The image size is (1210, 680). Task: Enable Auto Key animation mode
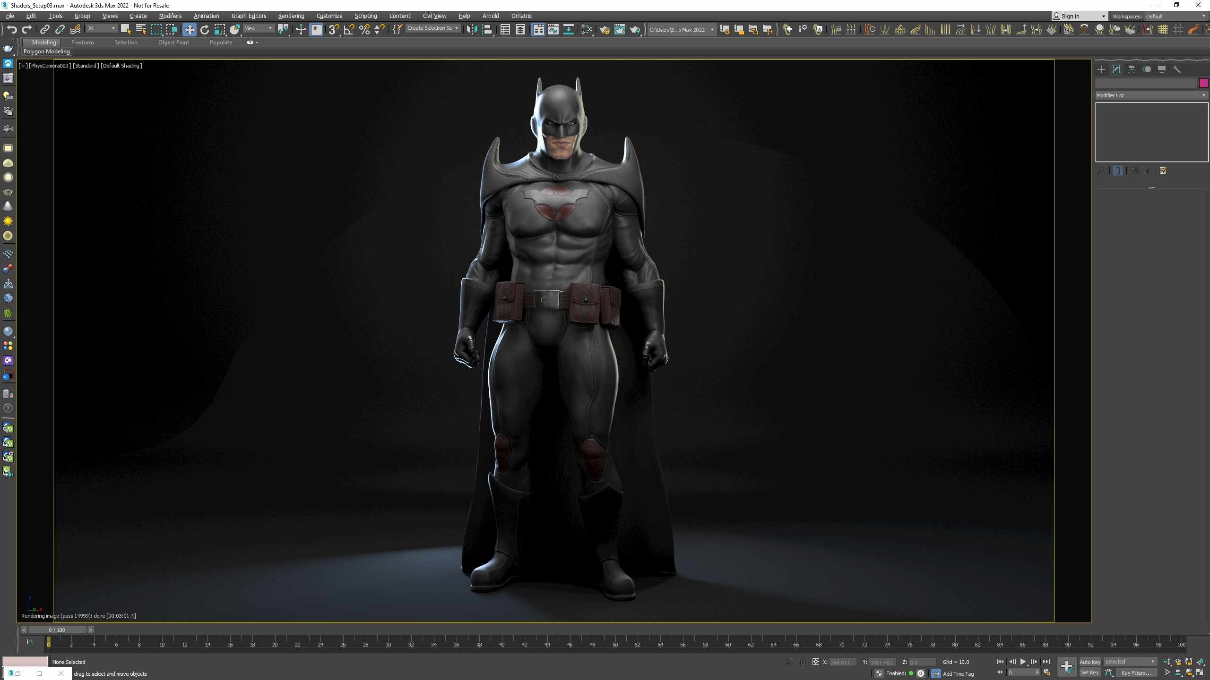1089,662
